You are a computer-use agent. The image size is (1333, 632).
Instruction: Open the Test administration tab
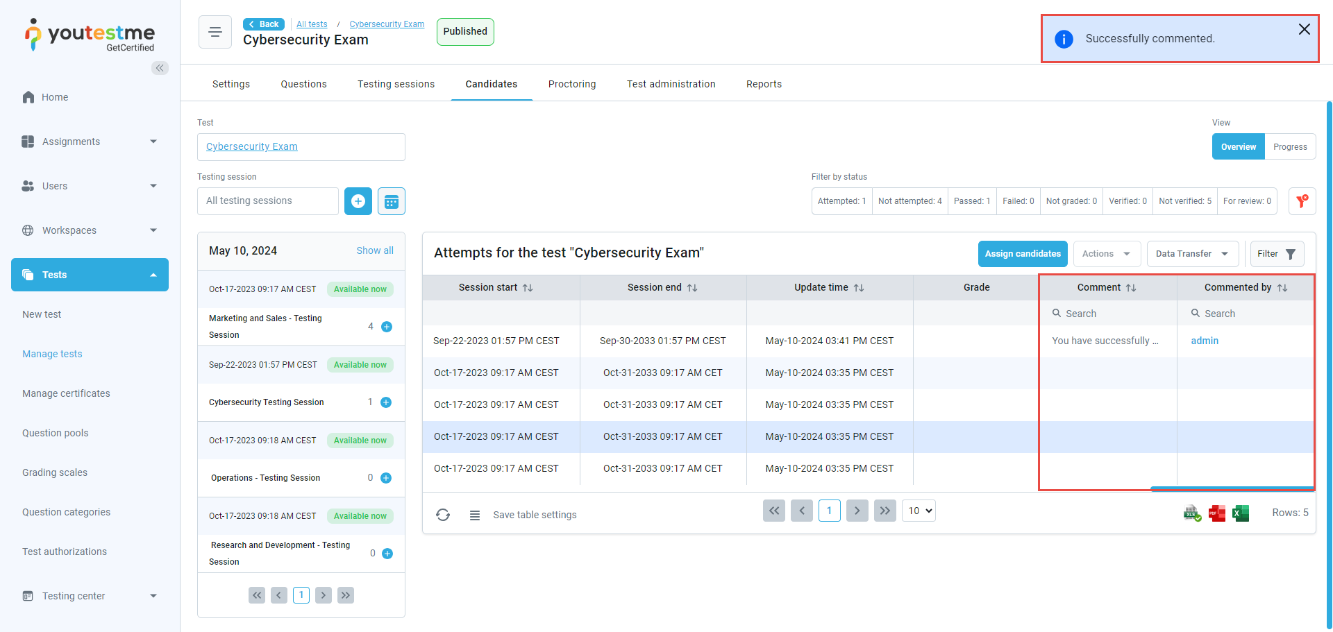point(671,84)
